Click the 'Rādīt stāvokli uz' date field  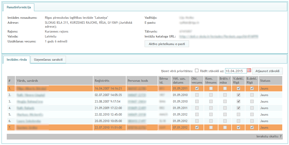(x=236, y=71)
